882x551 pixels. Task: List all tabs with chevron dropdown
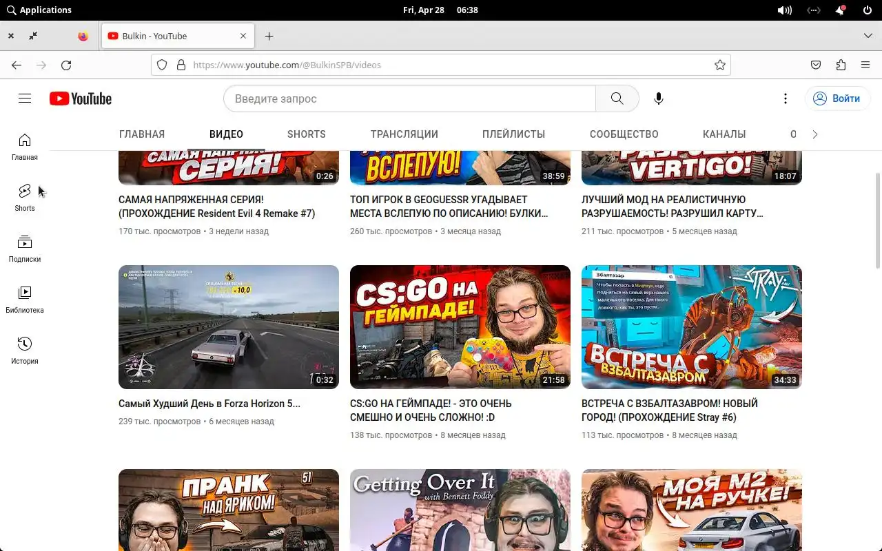[x=868, y=36]
